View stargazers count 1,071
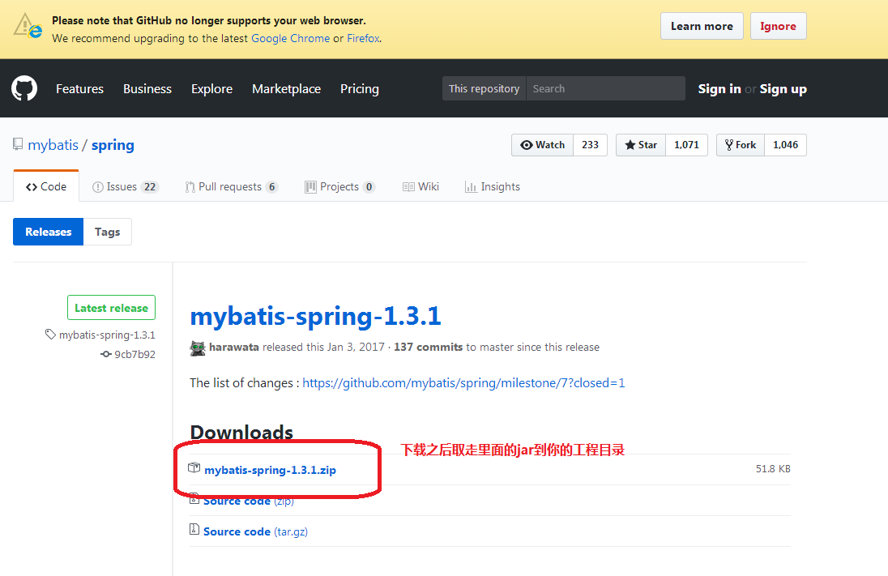Image resolution: width=888 pixels, height=576 pixels. pyautogui.click(x=686, y=145)
